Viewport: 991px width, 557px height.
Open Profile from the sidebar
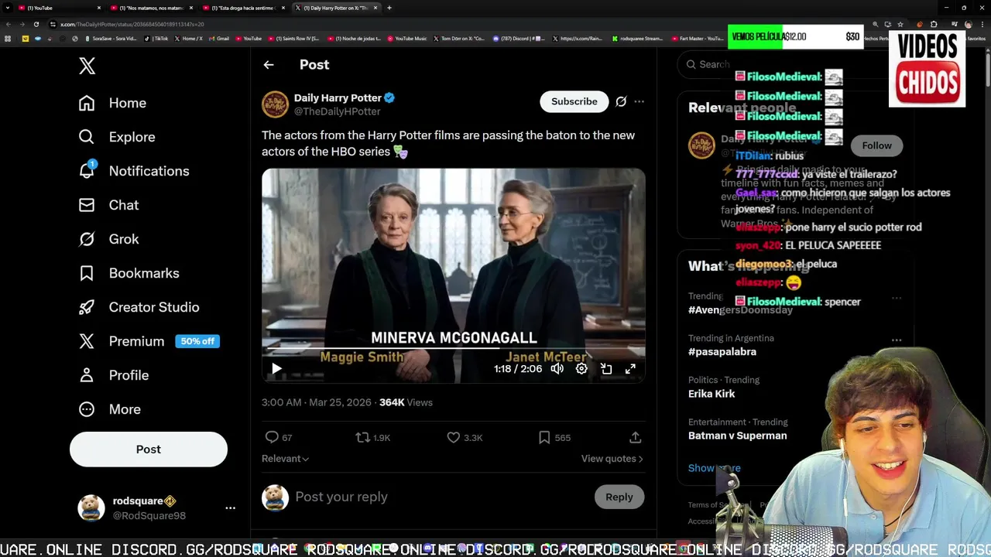[x=113, y=375]
